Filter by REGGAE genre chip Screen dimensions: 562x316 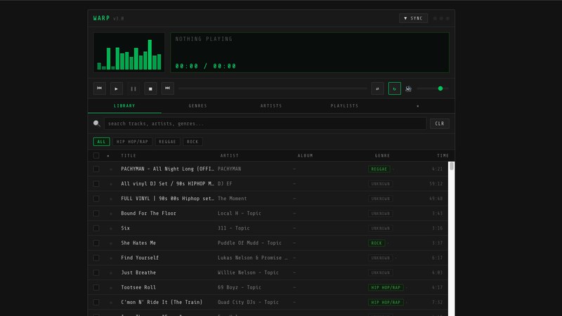pyautogui.click(x=167, y=142)
